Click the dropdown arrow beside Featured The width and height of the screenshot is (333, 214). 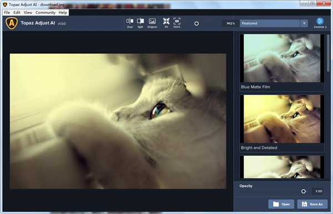coord(304,23)
